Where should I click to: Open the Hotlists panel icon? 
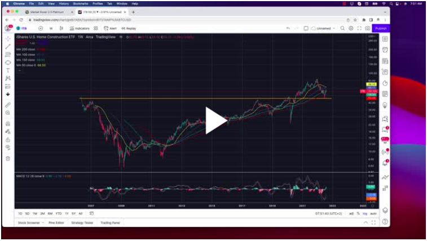coord(385,83)
